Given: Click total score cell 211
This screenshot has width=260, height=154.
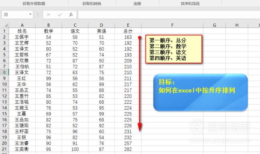Looking at the screenshot, I should 128,79.
